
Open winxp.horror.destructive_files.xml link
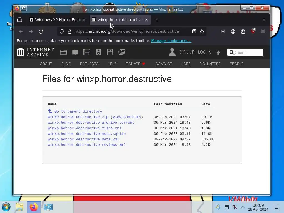(85, 128)
